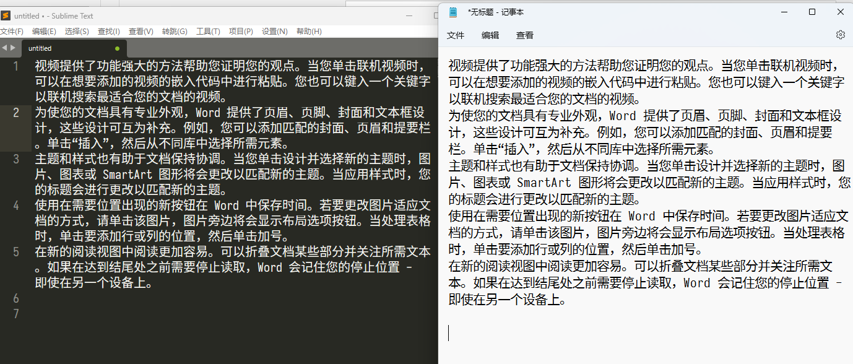
Task: Click "时，单击要添加行或列的位置" in Notepad
Action: tap(529, 250)
